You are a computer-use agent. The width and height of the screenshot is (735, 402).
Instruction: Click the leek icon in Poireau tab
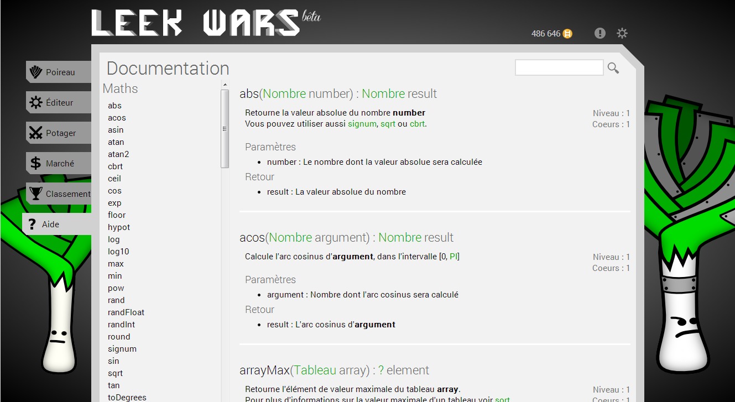click(x=36, y=72)
